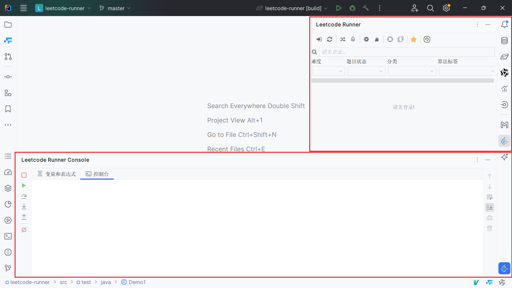
Task: Select the 控制台 console tab
Action: (97, 174)
